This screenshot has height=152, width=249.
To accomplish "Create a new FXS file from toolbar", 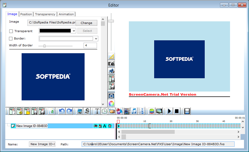I will (x=12, y=111).
